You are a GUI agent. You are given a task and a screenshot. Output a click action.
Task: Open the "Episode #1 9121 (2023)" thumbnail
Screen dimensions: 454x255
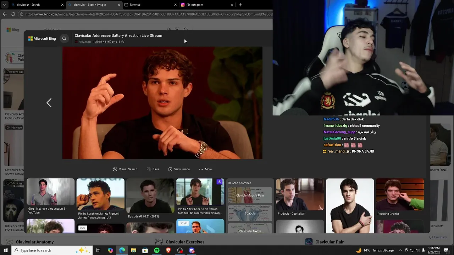150,195
